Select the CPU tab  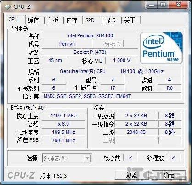13,19
